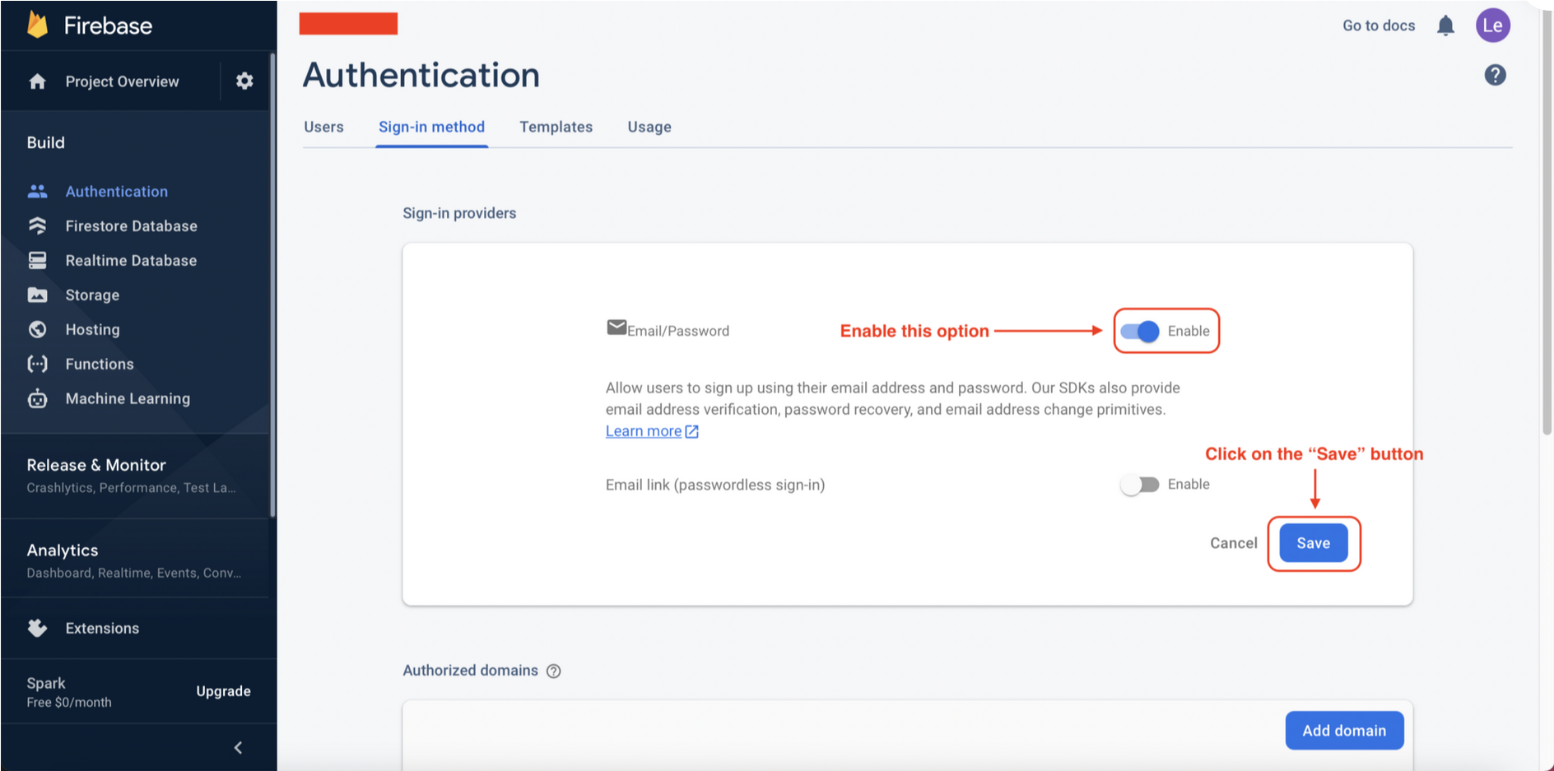The width and height of the screenshot is (1554, 771).
Task: Open the Usage tab
Action: coord(649,127)
